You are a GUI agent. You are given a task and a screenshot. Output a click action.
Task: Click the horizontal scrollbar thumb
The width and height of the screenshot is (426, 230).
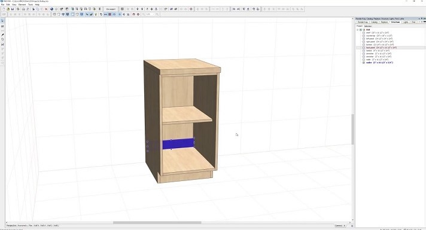tap(157, 223)
